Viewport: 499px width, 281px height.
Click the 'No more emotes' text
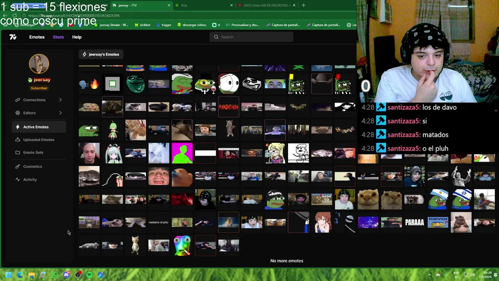[287, 261]
